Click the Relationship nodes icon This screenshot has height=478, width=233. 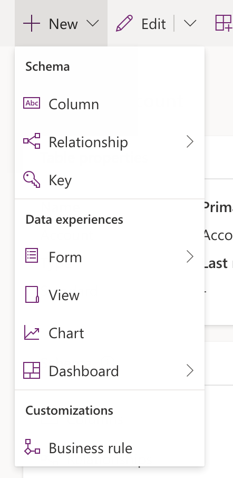pos(32,141)
